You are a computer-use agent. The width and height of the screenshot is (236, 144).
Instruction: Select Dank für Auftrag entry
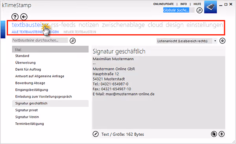click(50, 69)
